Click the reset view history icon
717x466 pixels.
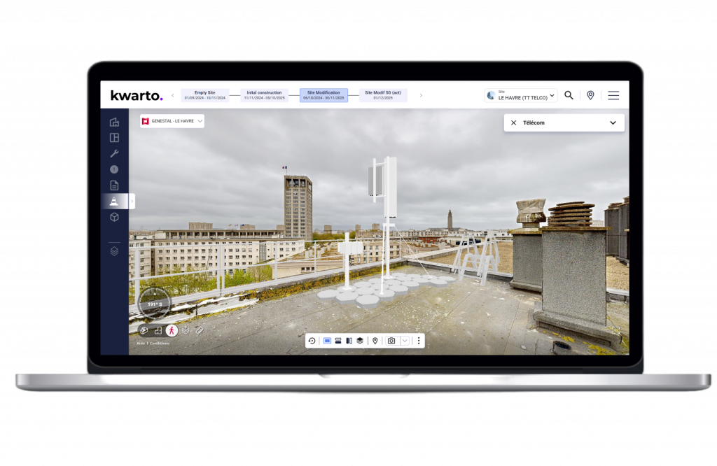312,341
